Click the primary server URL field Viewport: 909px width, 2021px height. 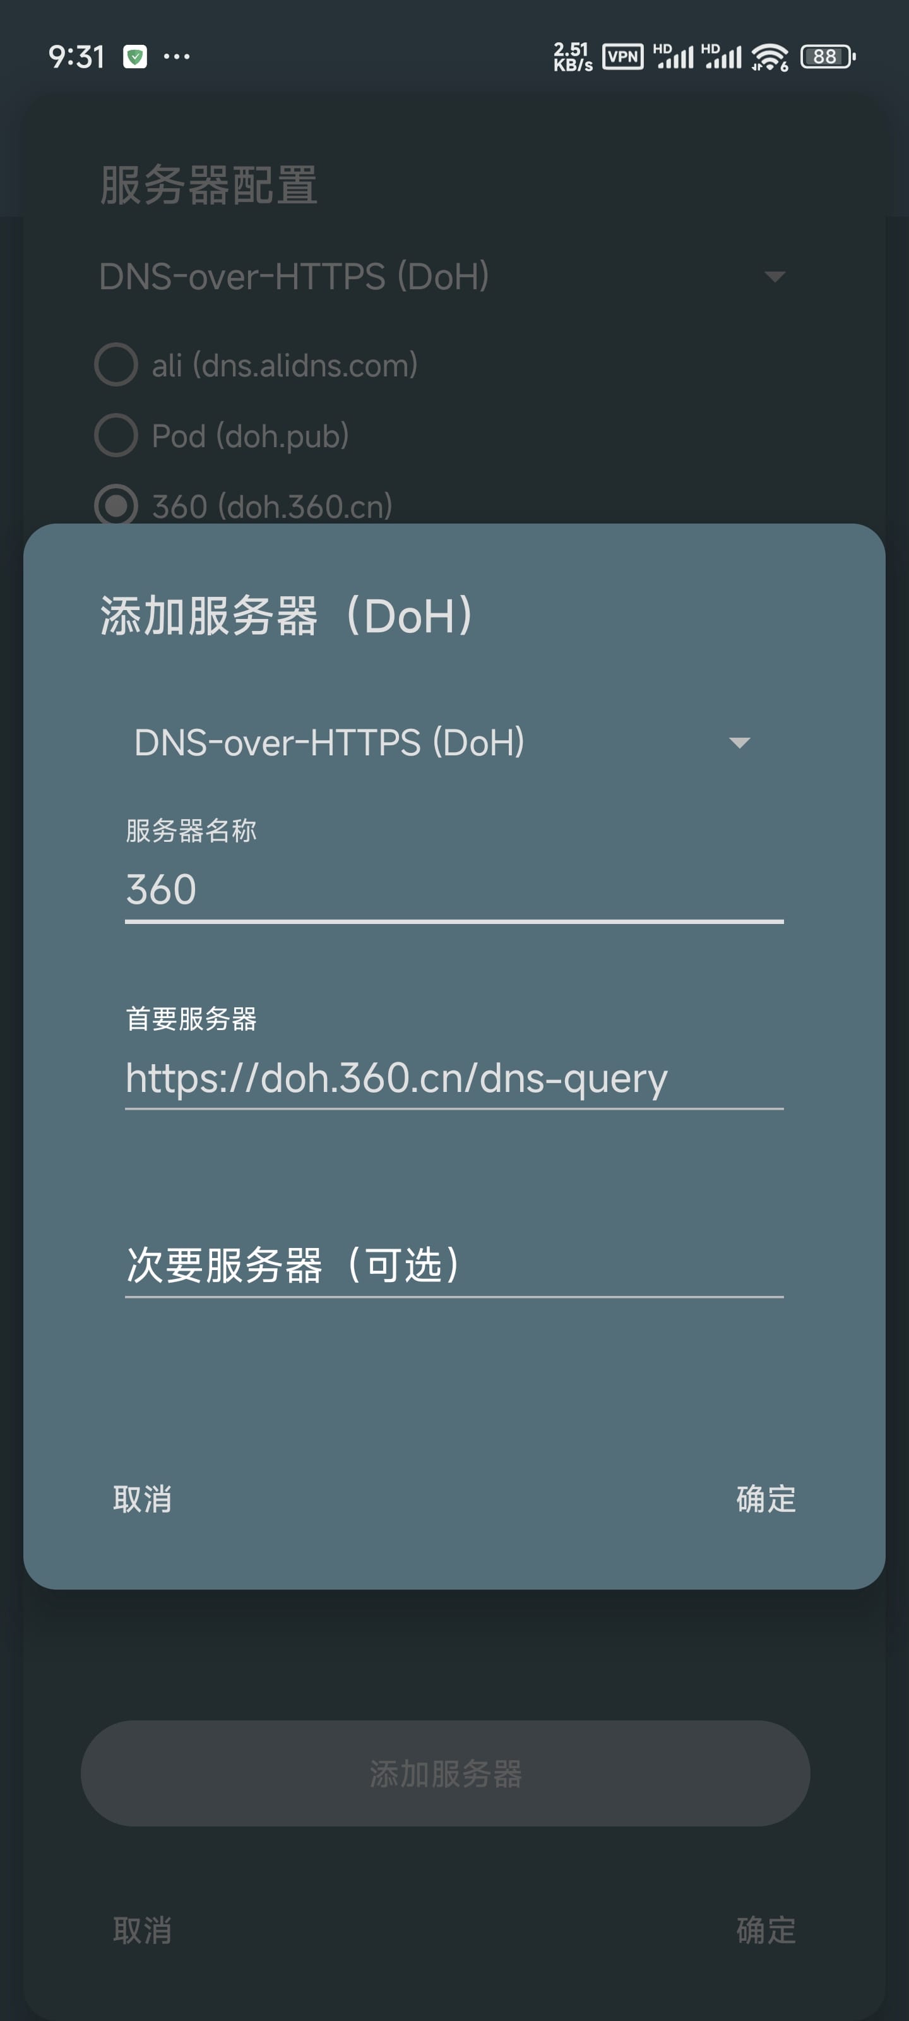click(x=454, y=1078)
